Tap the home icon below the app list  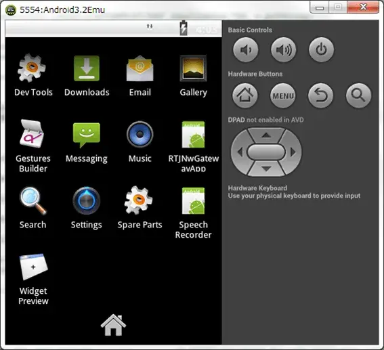(113, 325)
